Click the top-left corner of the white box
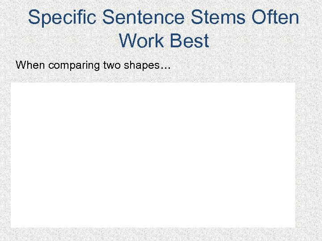This screenshot has width=322, height=241. tap(12, 83)
